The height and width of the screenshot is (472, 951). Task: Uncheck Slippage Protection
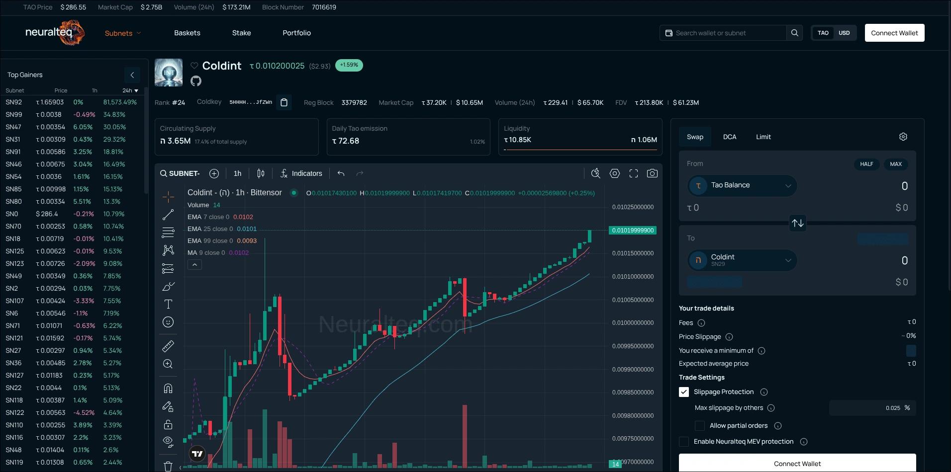pyautogui.click(x=684, y=392)
